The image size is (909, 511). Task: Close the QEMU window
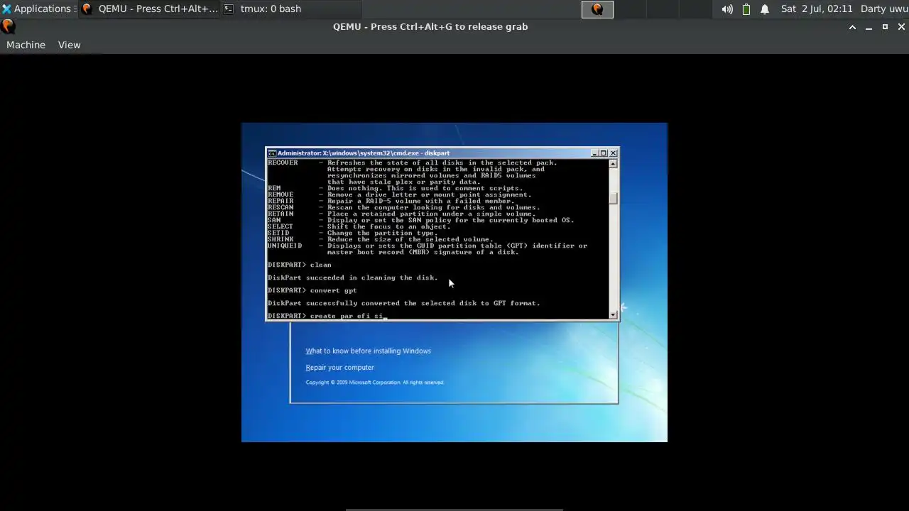tap(901, 27)
